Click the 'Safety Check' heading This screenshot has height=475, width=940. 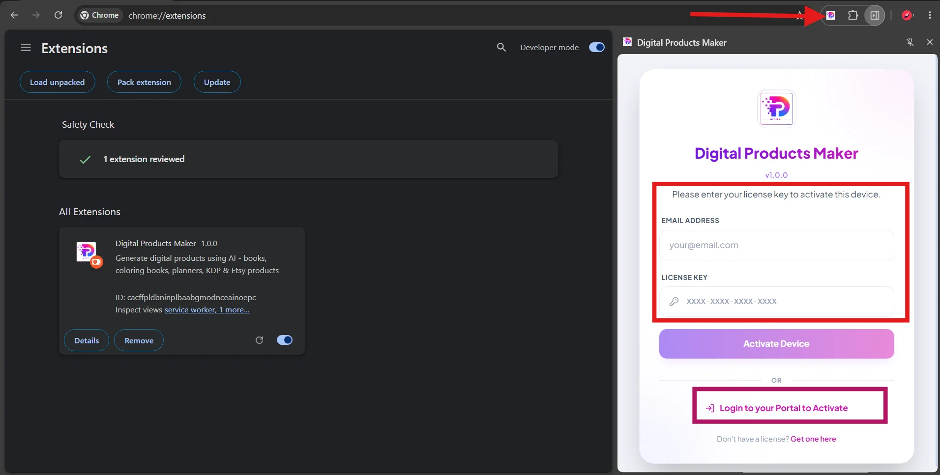tap(88, 125)
